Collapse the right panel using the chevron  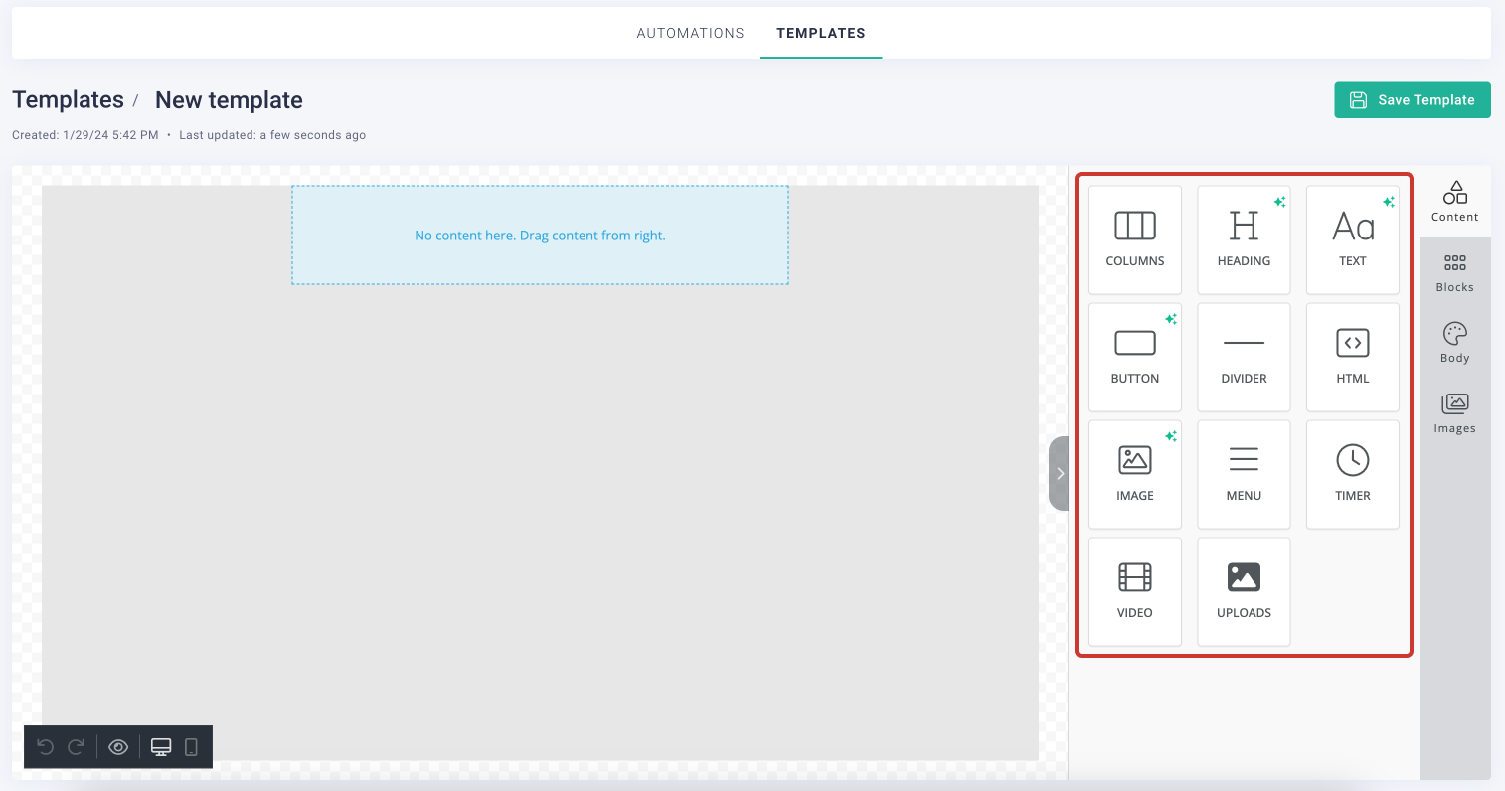(x=1059, y=473)
